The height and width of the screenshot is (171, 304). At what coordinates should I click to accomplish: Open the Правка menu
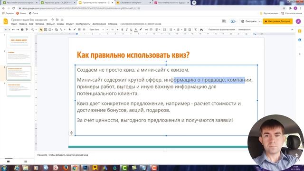pos(23,24)
